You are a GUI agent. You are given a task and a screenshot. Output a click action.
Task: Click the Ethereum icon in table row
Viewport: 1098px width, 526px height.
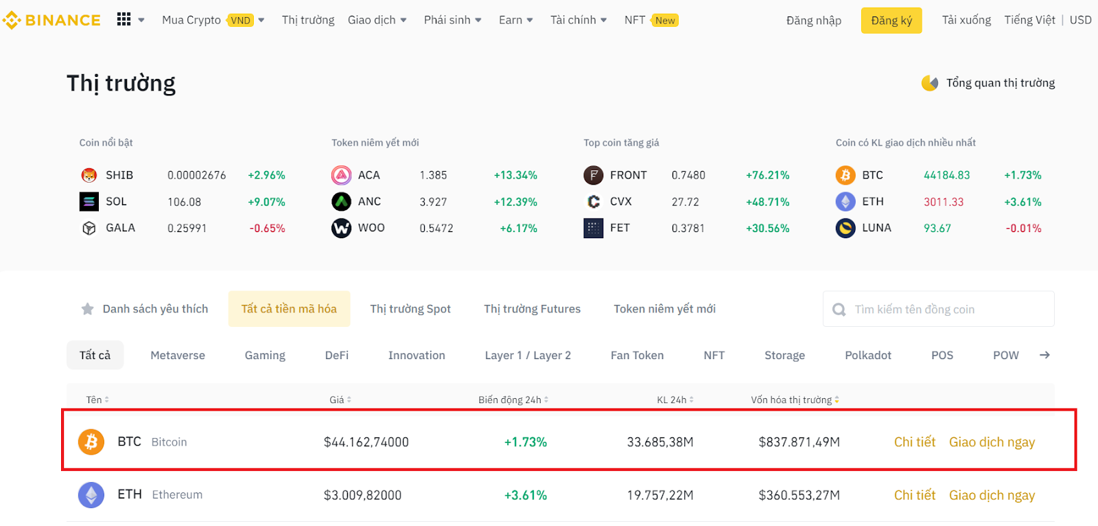tap(91, 494)
